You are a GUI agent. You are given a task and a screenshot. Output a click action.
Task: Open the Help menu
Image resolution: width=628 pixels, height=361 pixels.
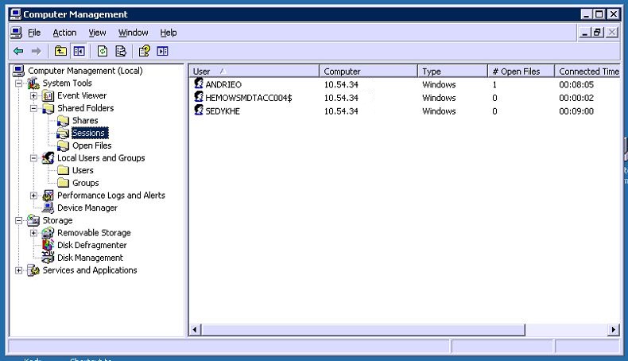pyautogui.click(x=169, y=33)
